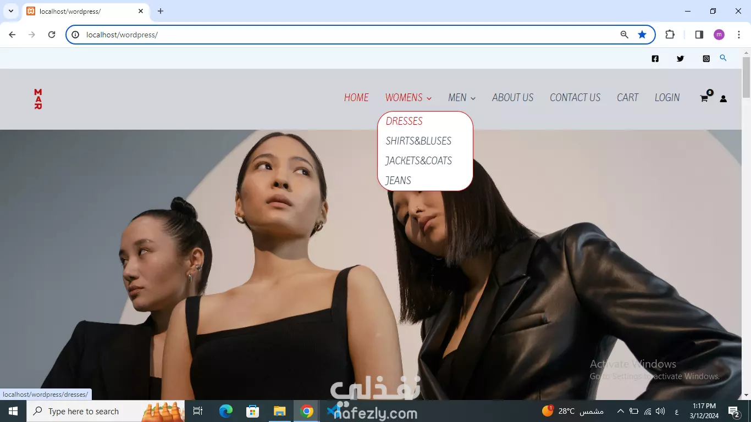751x422 pixels.
Task: Expand the WOMENS menu chevron
Action: tap(429, 98)
